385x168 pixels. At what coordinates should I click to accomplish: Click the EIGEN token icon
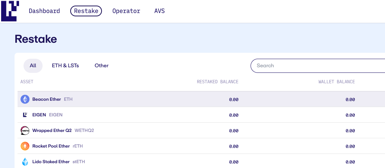pos(25,115)
